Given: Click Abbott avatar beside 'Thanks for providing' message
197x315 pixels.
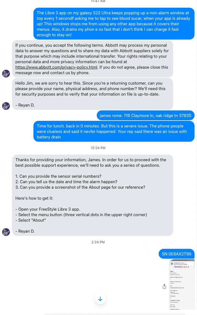Looking at the screenshot, I should tap(6, 232).
